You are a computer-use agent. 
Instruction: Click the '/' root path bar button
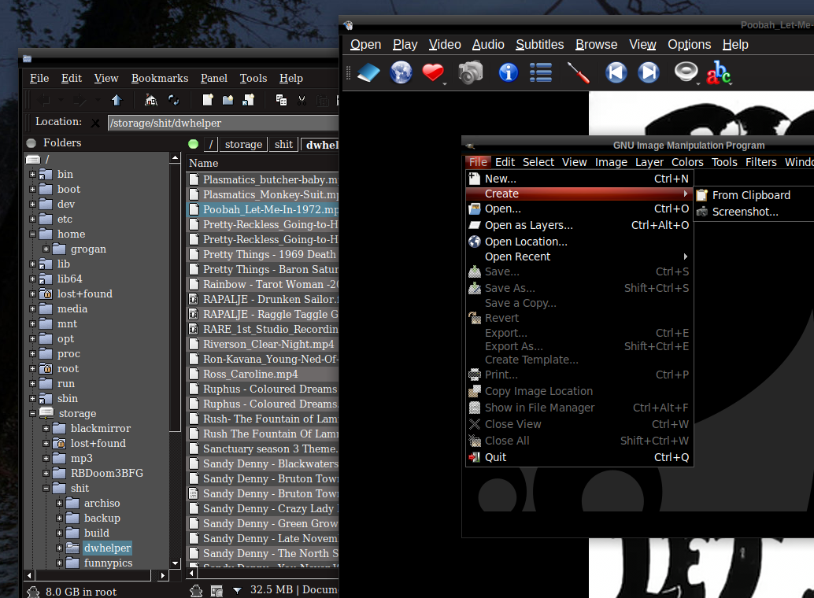(211, 144)
